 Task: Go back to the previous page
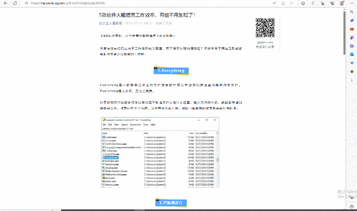(x=6, y=3)
